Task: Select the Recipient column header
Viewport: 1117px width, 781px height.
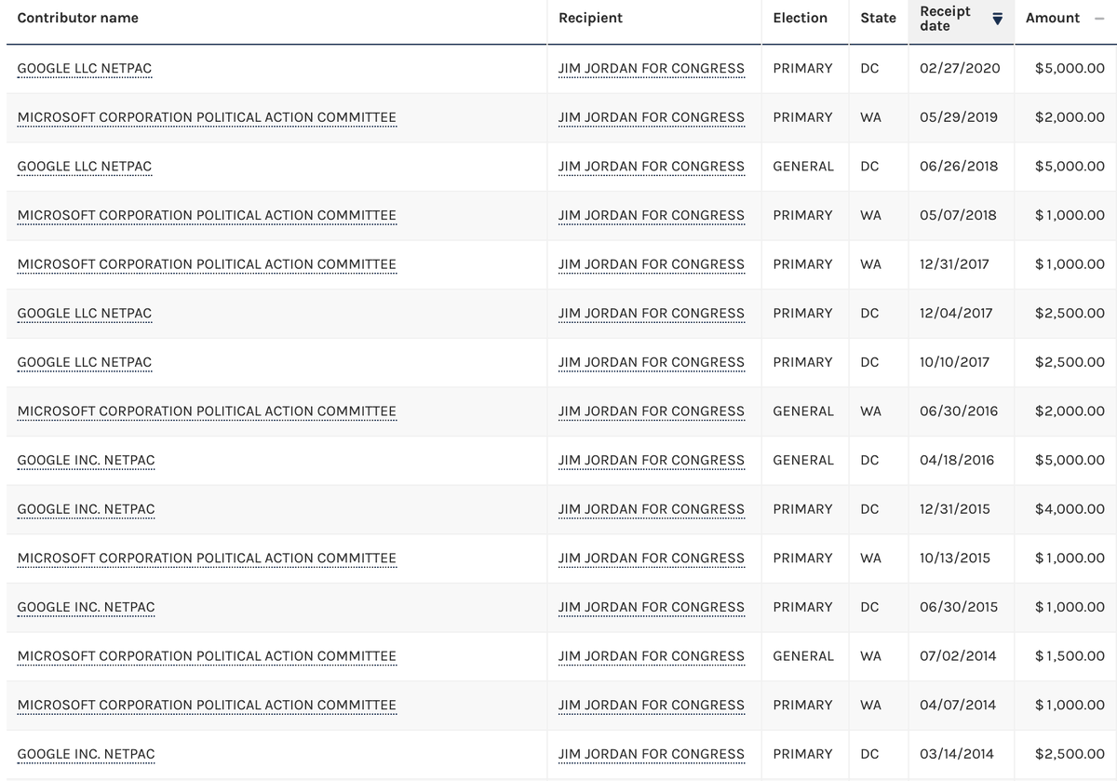Action: coord(590,18)
